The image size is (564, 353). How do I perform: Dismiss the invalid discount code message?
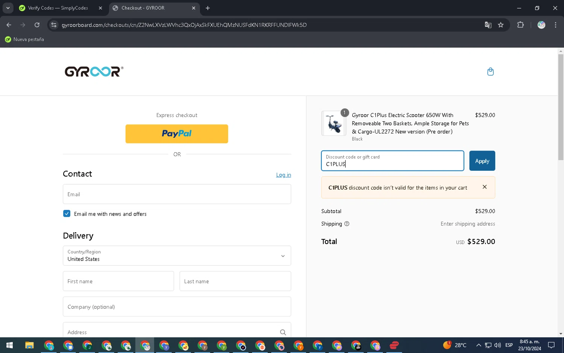[x=485, y=187]
